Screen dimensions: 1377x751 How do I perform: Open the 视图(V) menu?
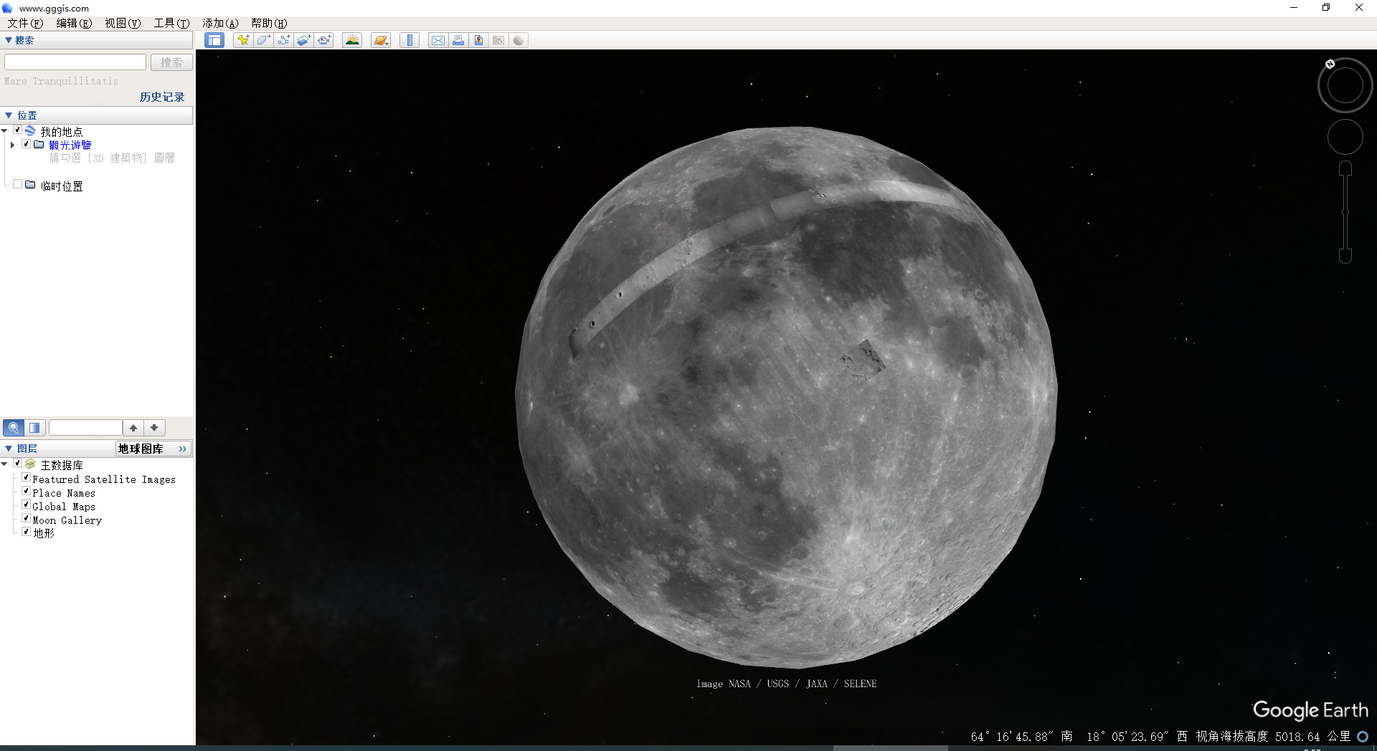pos(123,23)
